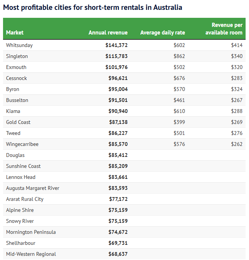This screenshot has width=249, height=260.
Task: Select Tweed's $276 revenue per room
Action: (236, 133)
